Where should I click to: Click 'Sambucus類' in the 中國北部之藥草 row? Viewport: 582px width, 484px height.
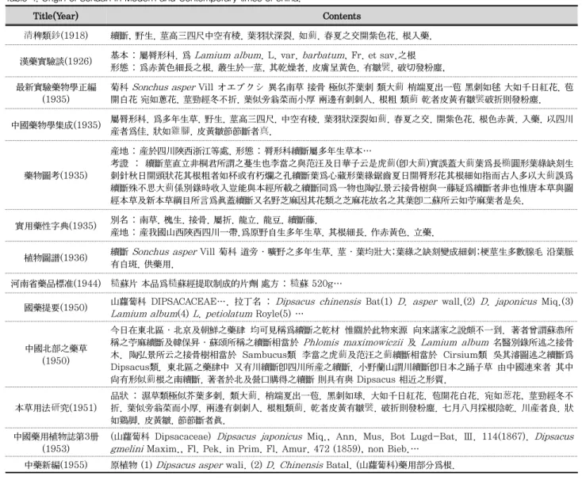click(x=269, y=355)
